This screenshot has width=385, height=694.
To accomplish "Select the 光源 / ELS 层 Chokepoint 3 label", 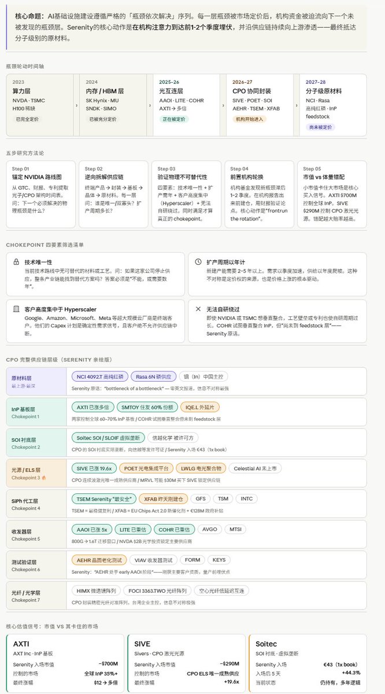I will 37,473.
